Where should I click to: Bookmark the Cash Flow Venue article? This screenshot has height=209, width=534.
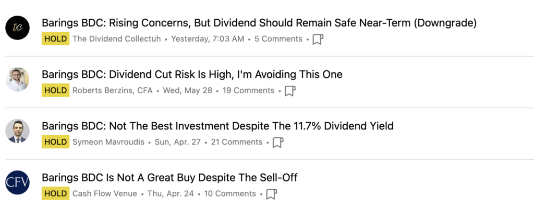[271, 194]
